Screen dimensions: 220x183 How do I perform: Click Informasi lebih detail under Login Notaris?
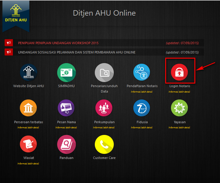[179, 92]
